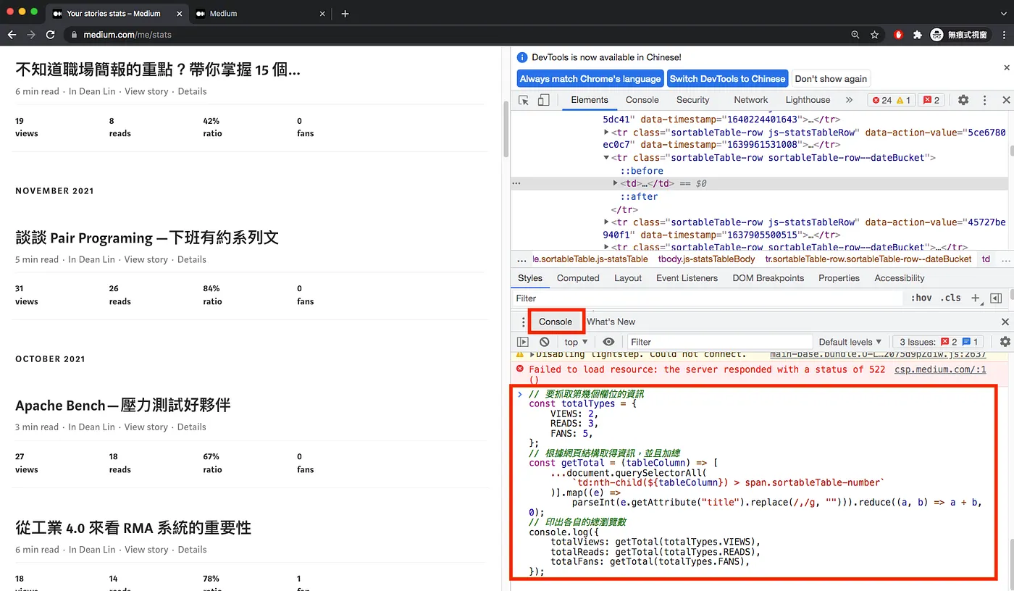
Task: Click Always match Chrome's language button
Action: [x=590, y=79]
